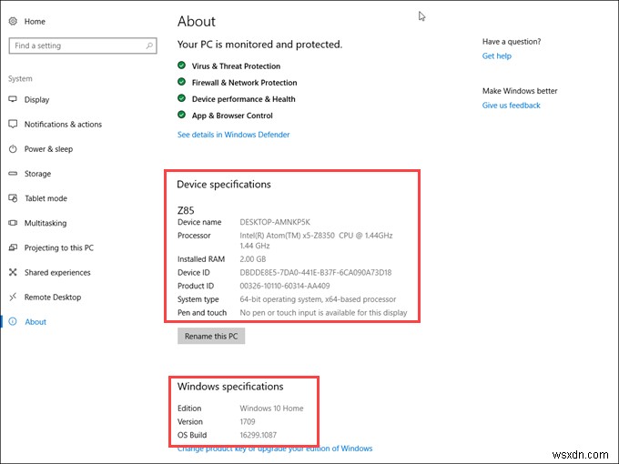Select the Shared experiences icon
The image size is (619, 464).
point(14,272)
